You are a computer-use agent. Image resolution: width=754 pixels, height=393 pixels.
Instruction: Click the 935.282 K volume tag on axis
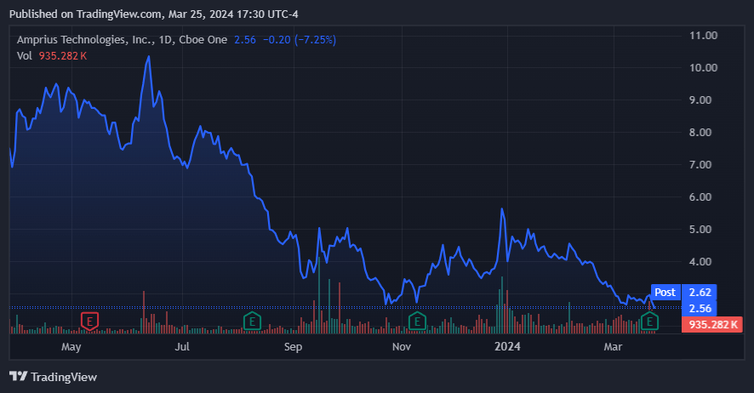712,325
